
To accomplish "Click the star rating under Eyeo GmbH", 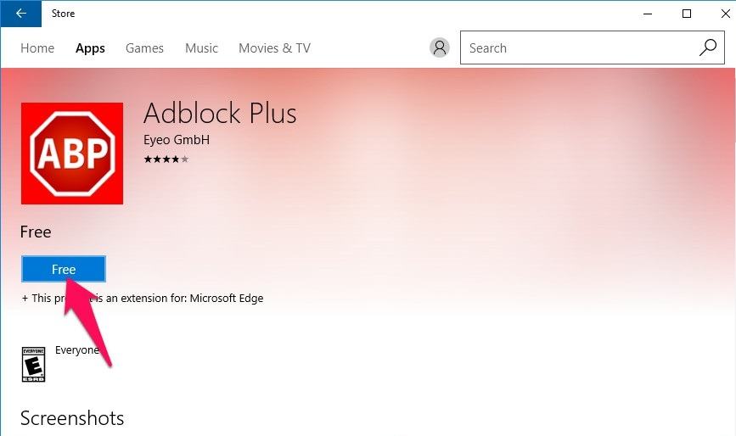I will coord(166,159).
